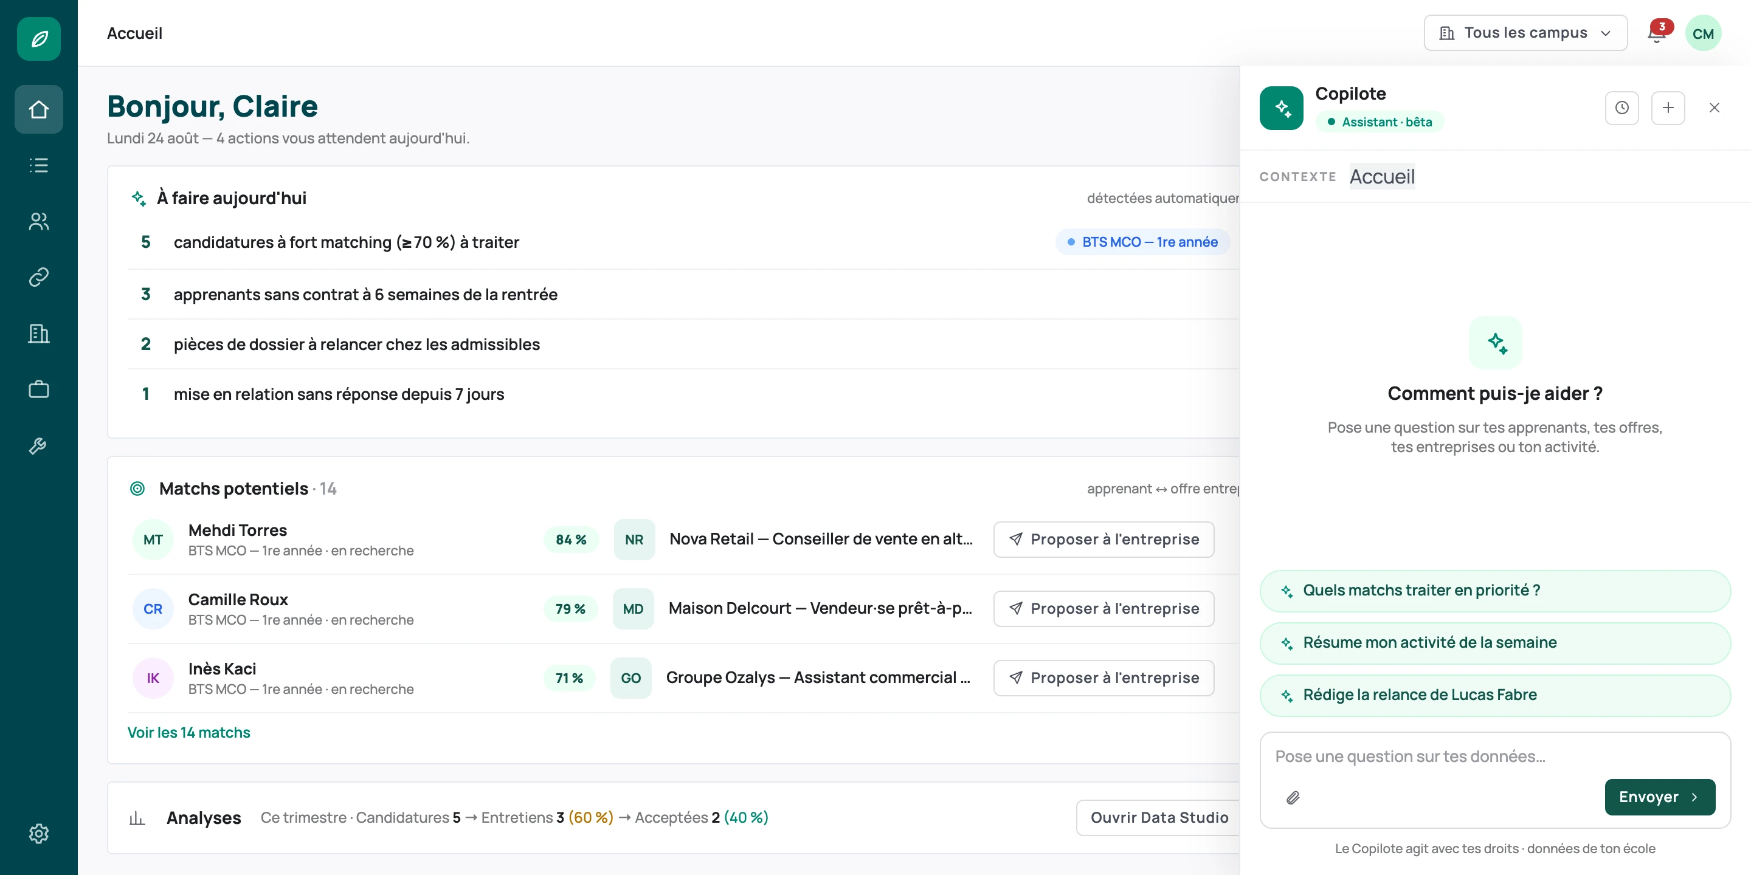Click the Accueil context chip in Copilote
Viewport: 1751px width, 875px height.
point(1382,177)
